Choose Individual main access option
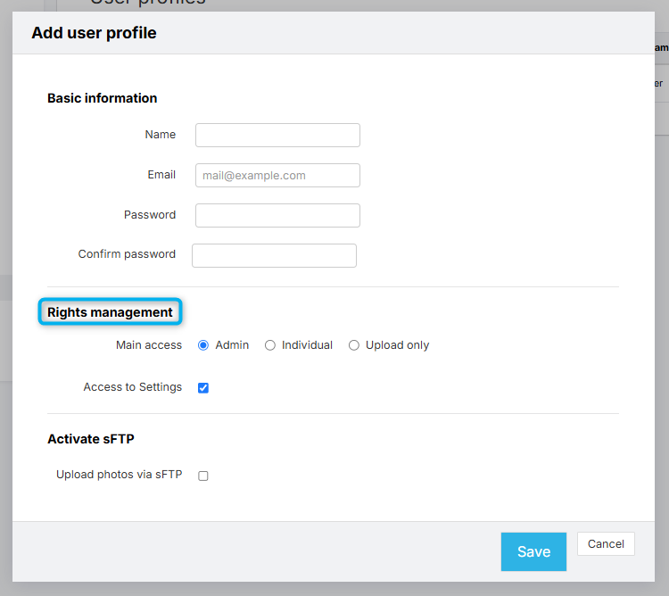 point(270,345)
